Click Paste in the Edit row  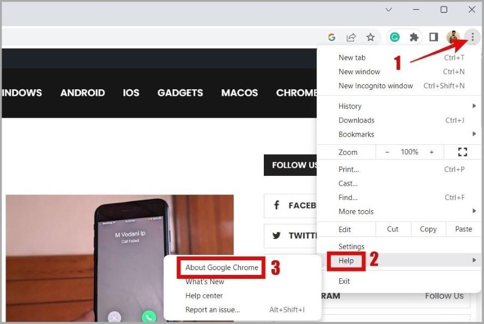coord(463,229)
